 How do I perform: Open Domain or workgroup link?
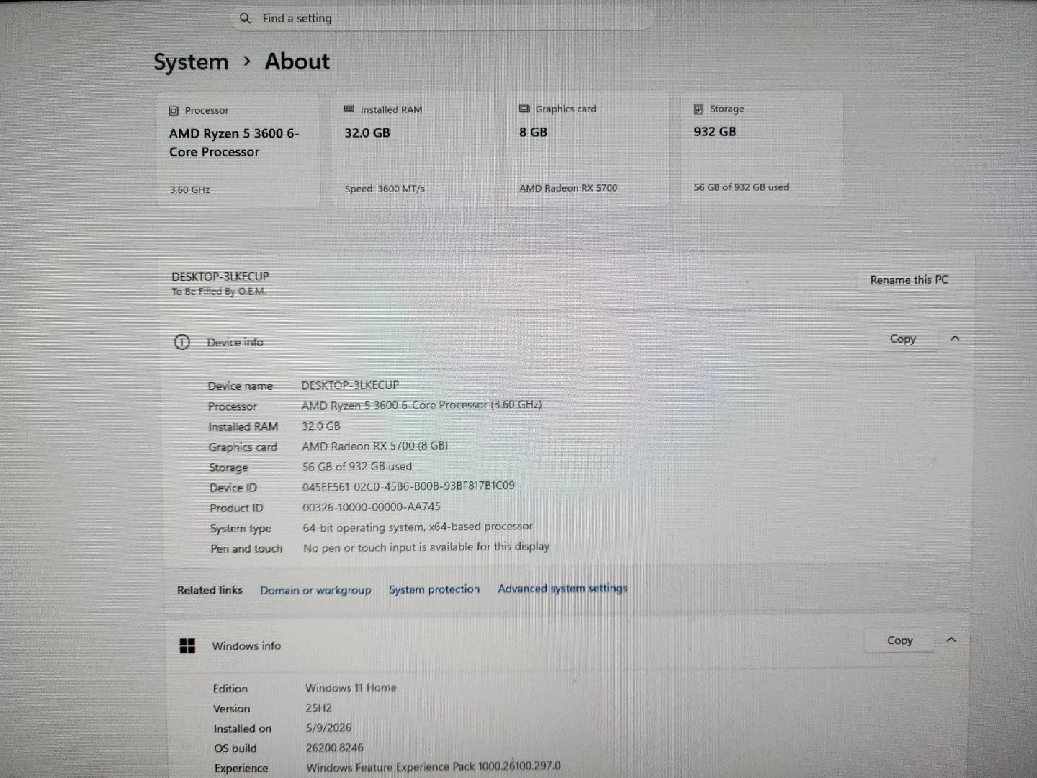[315, 590]
